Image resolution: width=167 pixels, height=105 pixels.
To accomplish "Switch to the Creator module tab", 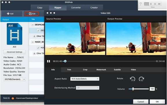I will [x=94, y=8].
